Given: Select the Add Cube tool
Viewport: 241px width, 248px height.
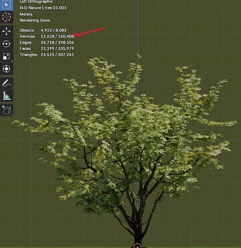Looking at the screenshot, I should click(x=6, y=110).
